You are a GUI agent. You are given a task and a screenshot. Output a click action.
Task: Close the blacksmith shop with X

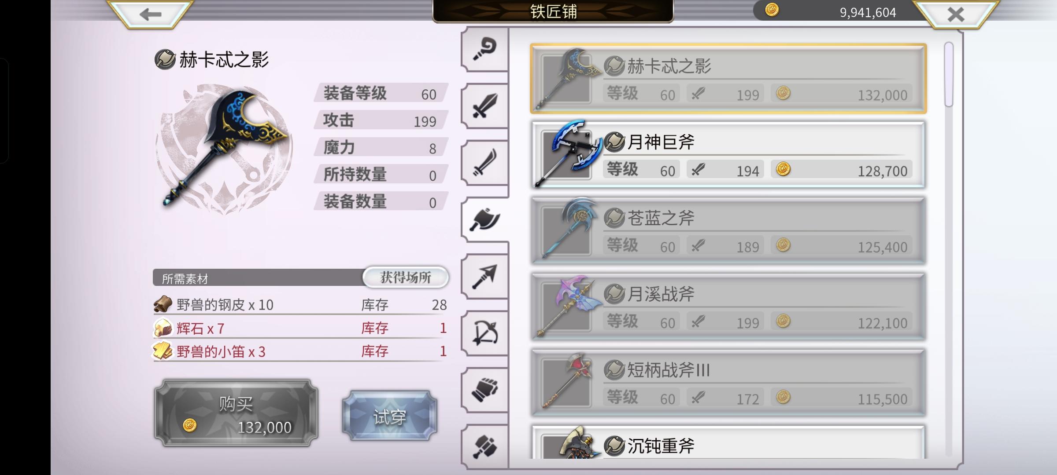pyautogui.click(x=956, y=14)
